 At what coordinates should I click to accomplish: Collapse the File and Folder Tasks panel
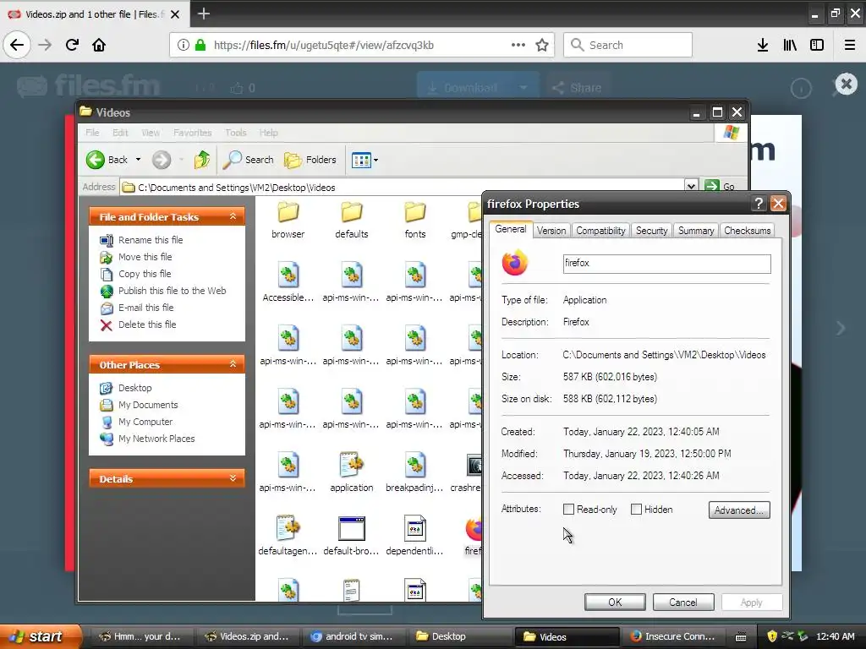click(x=233, y=216)
